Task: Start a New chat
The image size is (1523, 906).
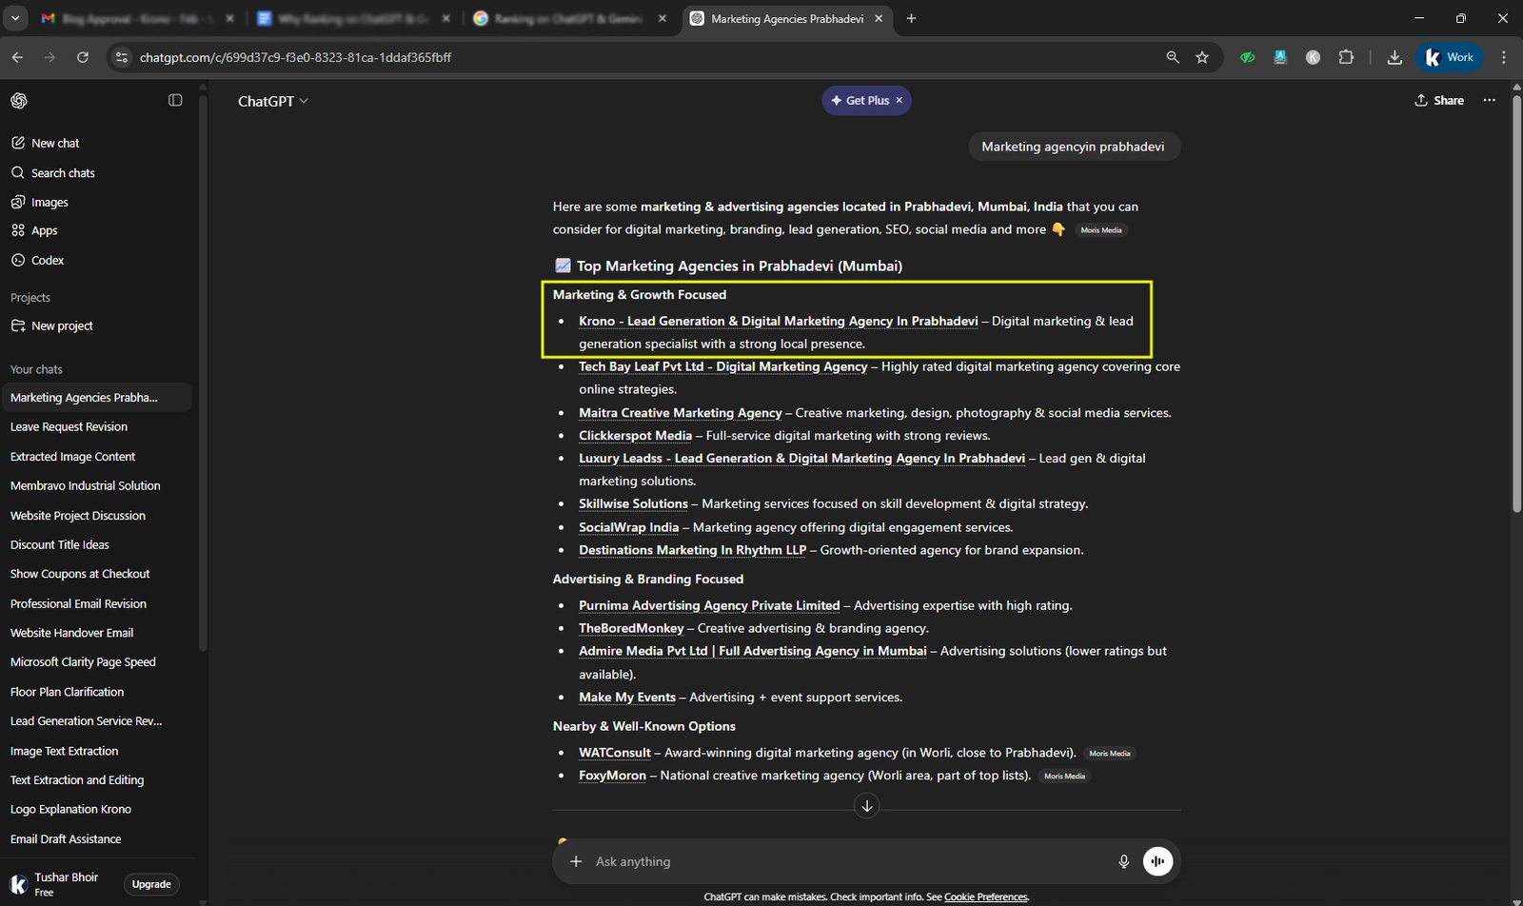Action: [x=55, y=143]
